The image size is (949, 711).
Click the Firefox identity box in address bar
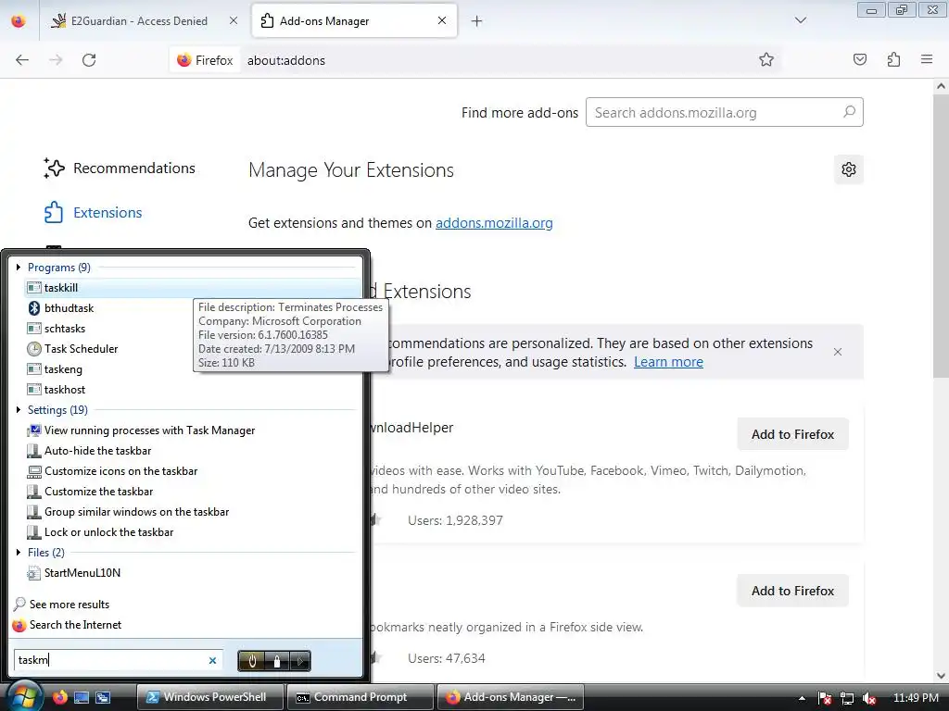coord(205,60)
